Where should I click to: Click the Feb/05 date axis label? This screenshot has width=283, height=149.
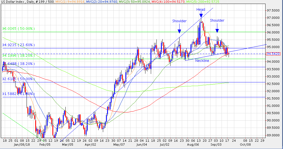(x=45, y=145)
